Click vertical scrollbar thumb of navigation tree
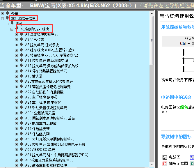This screenshot has height=168, width=194. (152, 40)
